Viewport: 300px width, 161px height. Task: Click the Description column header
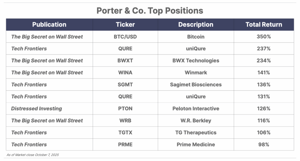pos(196,25)
